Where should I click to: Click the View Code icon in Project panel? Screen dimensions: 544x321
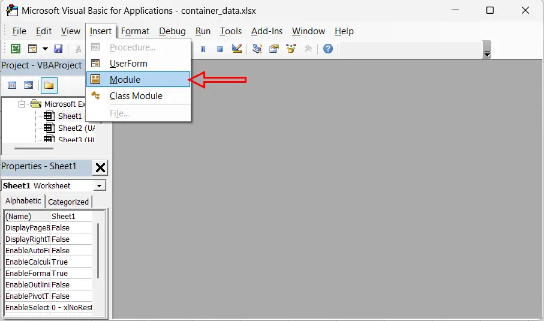tap(11, 85)
